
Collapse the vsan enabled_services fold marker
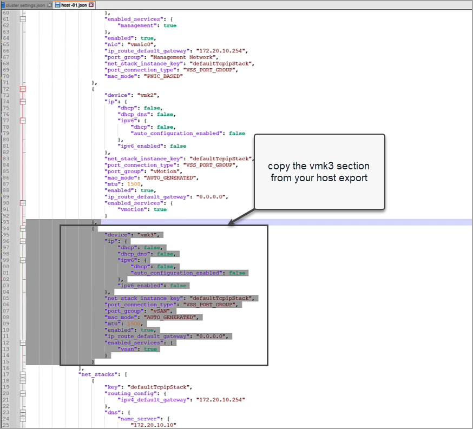(x=23, y=343)
